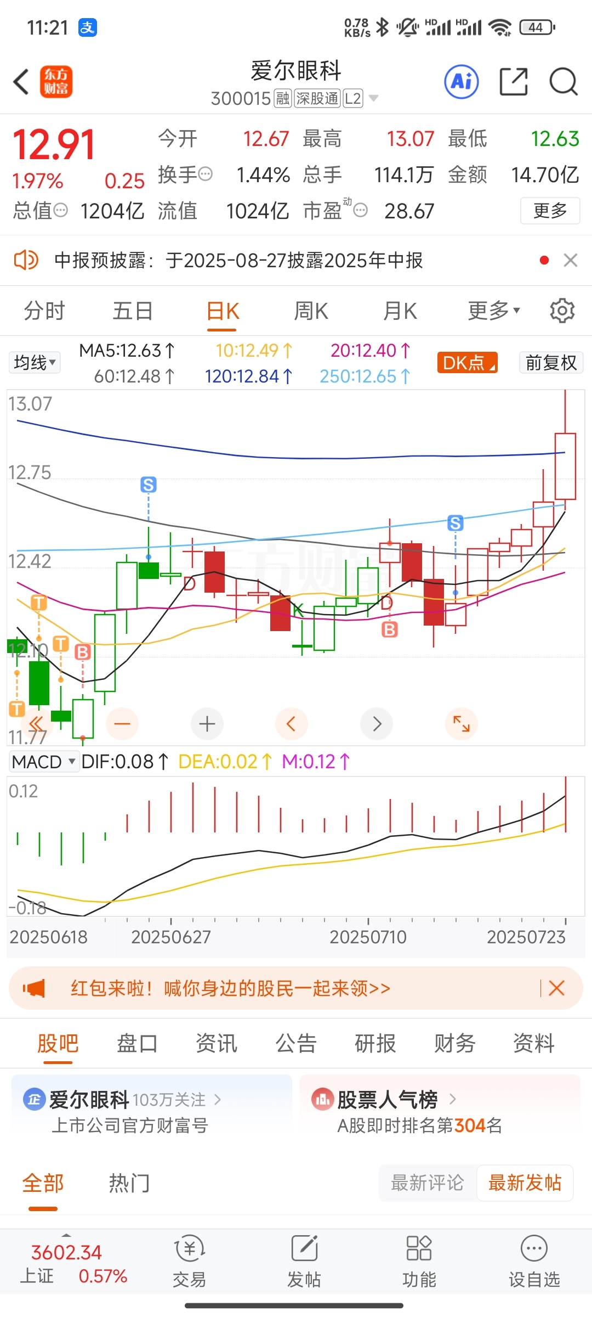Tap the L2 level tag
This screenshot has height=1317, width=592.
[353, 98]
